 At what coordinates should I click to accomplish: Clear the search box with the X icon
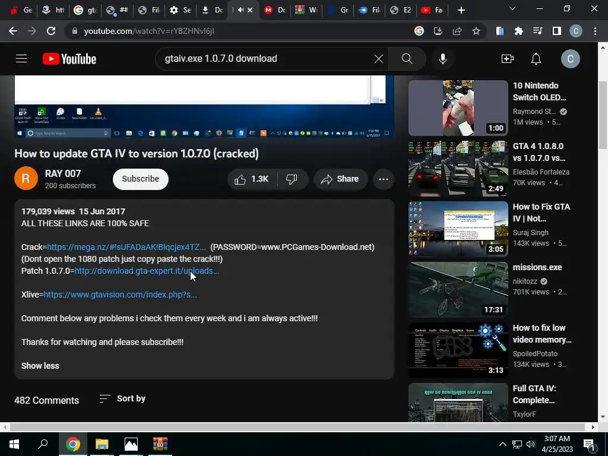tap(378, 59)
